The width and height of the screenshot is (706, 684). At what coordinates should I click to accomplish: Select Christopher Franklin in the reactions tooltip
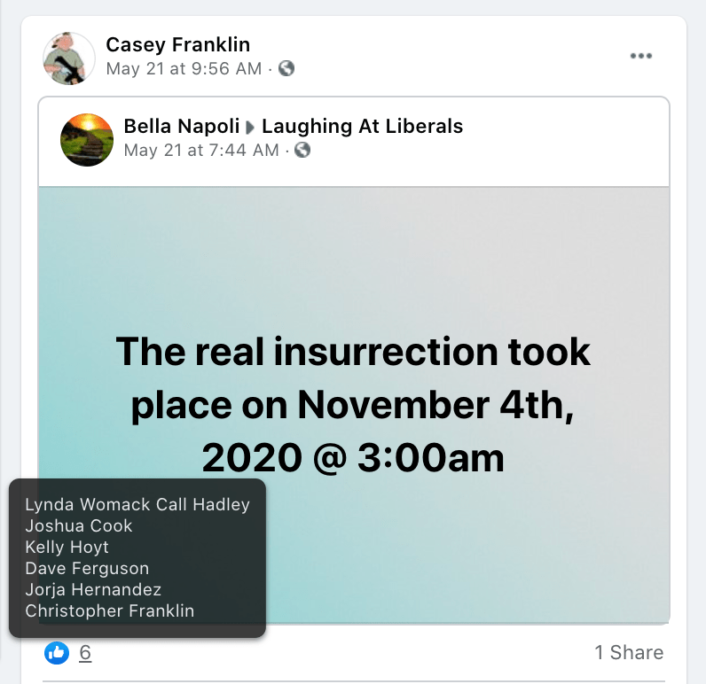point(109,610)
